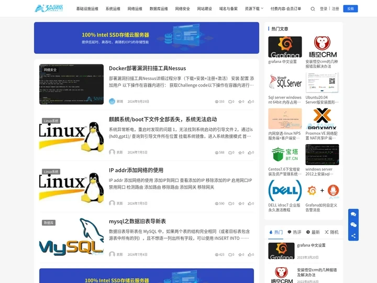Open 域名与备案 menu item
Image resolution: width=377 pixels, height=283 pixels.
coord(228,9)
